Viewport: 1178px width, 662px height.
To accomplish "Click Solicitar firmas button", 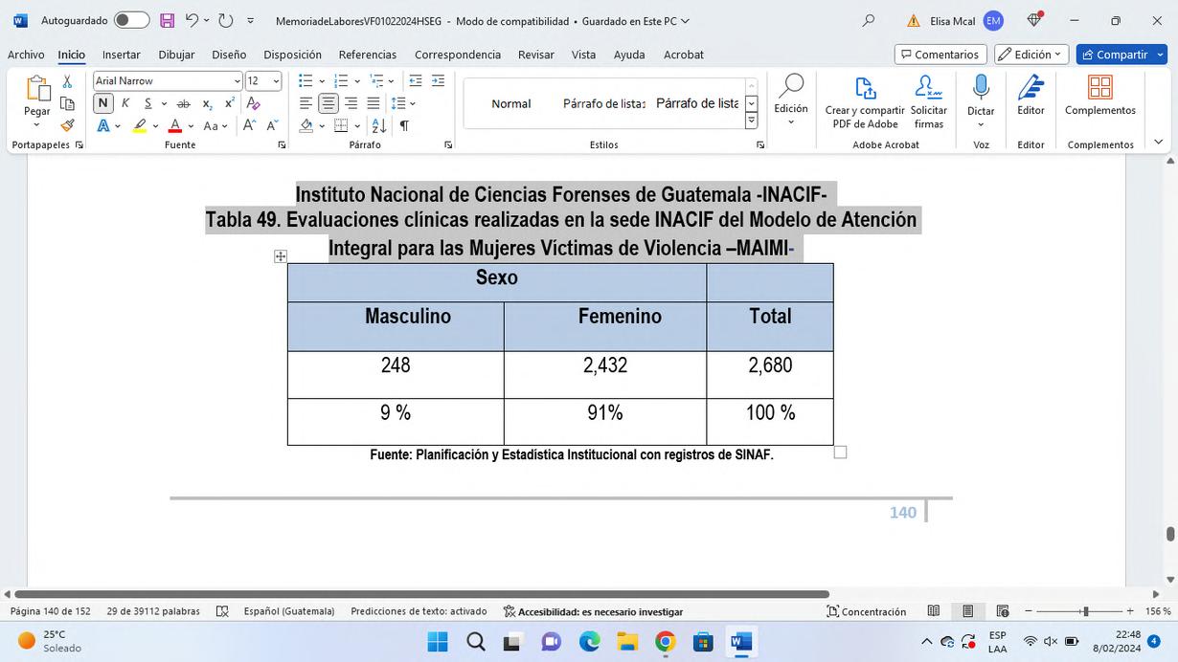I will pos(929,103).
